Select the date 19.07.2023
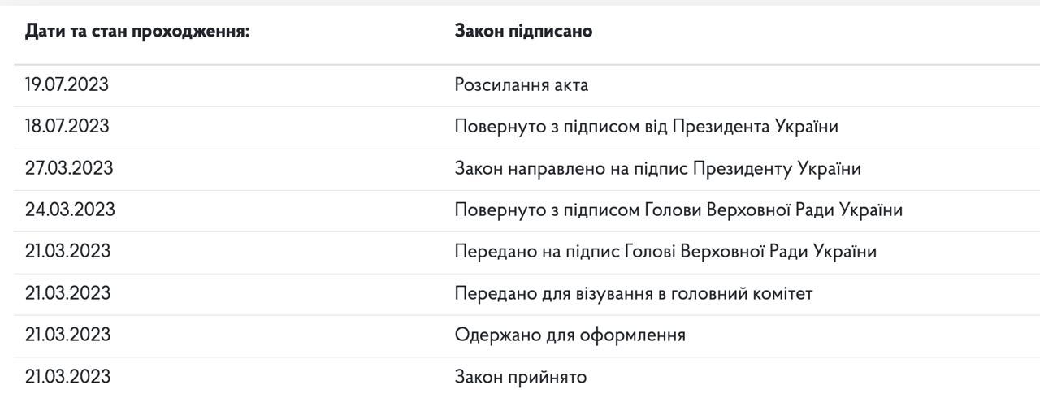This screenshot has height=398, width=1040. pos(67,85)
